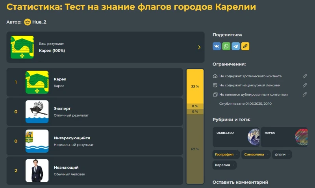Image resolution: width=315 pixels, height=188 pixels.
Task: Share via Telegram icon
Action: (x=235, y=46)
